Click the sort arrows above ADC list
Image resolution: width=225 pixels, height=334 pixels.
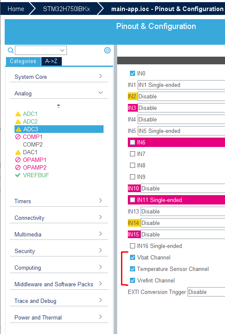[x=59, y=106]
